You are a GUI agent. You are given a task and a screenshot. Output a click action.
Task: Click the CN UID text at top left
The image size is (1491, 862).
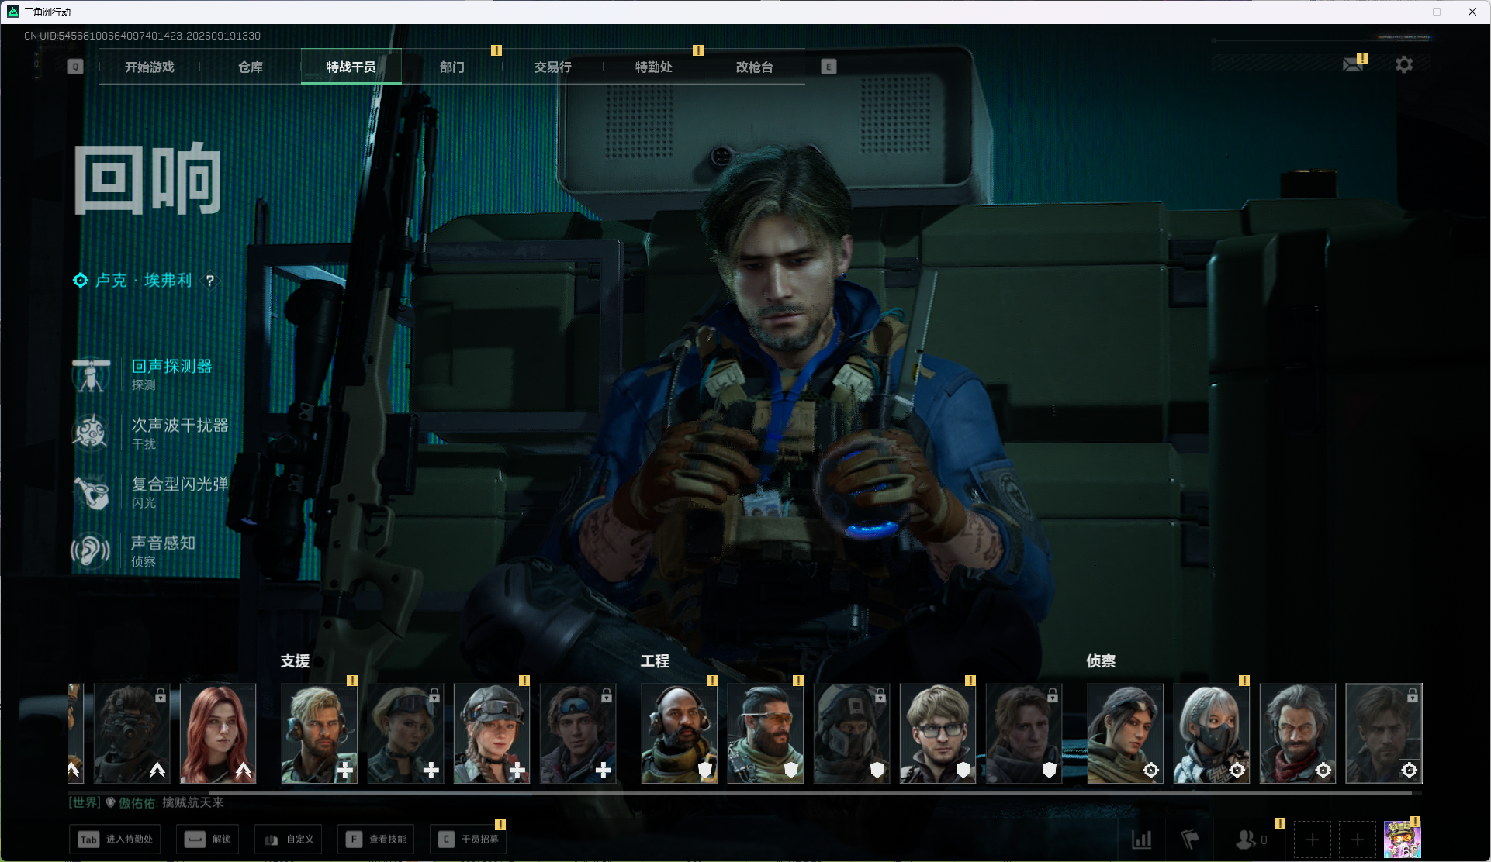pos(142,36)
